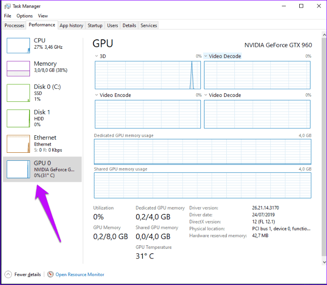
Task: Switch to the Startup tab
Action: pos(95,25)
